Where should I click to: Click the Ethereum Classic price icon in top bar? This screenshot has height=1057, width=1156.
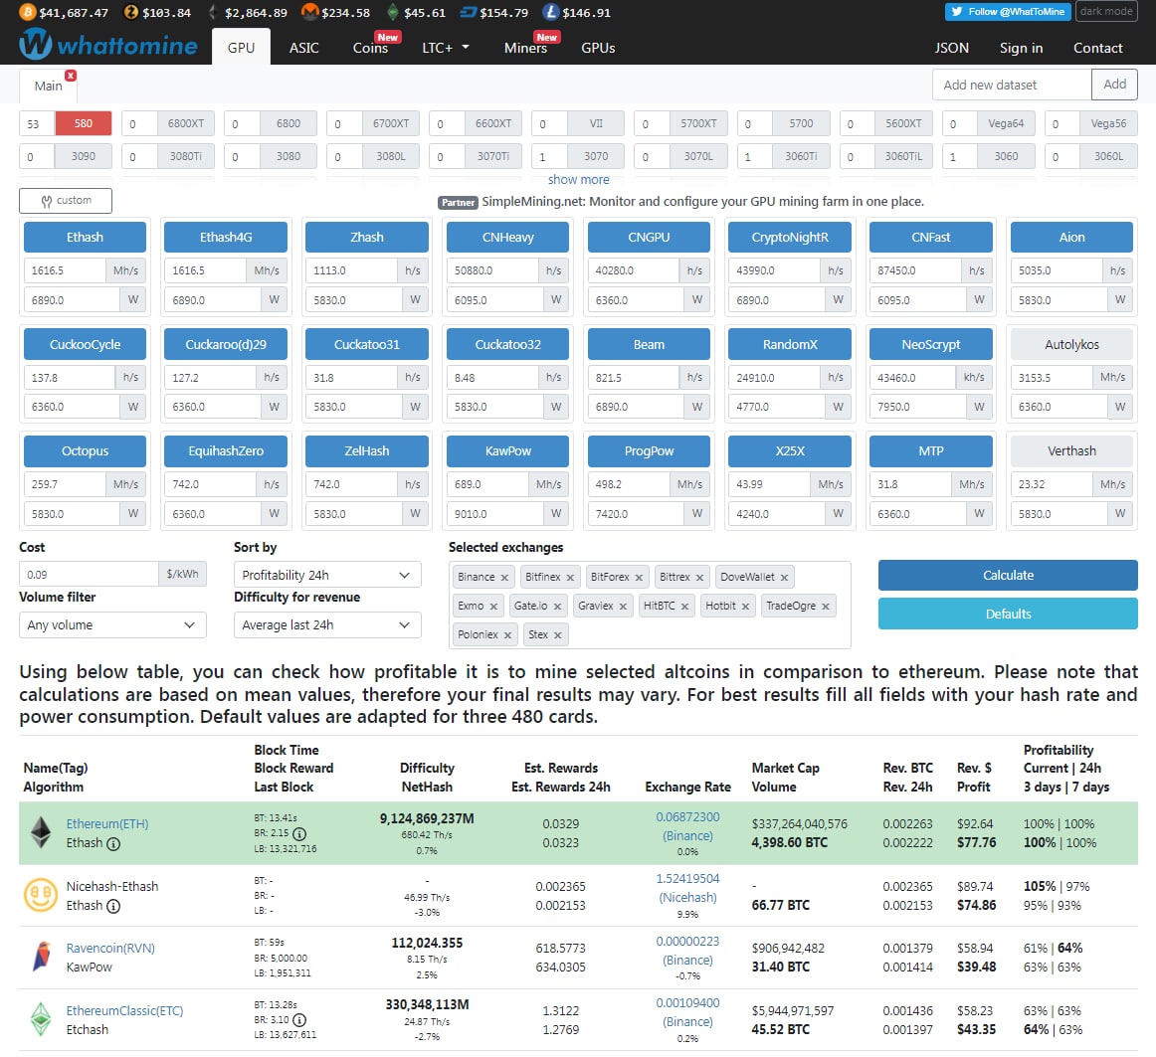tap(393, 12)
